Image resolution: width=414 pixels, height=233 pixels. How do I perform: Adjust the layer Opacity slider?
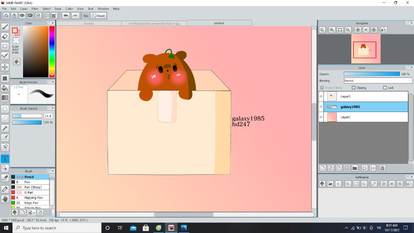coord(372,74)
